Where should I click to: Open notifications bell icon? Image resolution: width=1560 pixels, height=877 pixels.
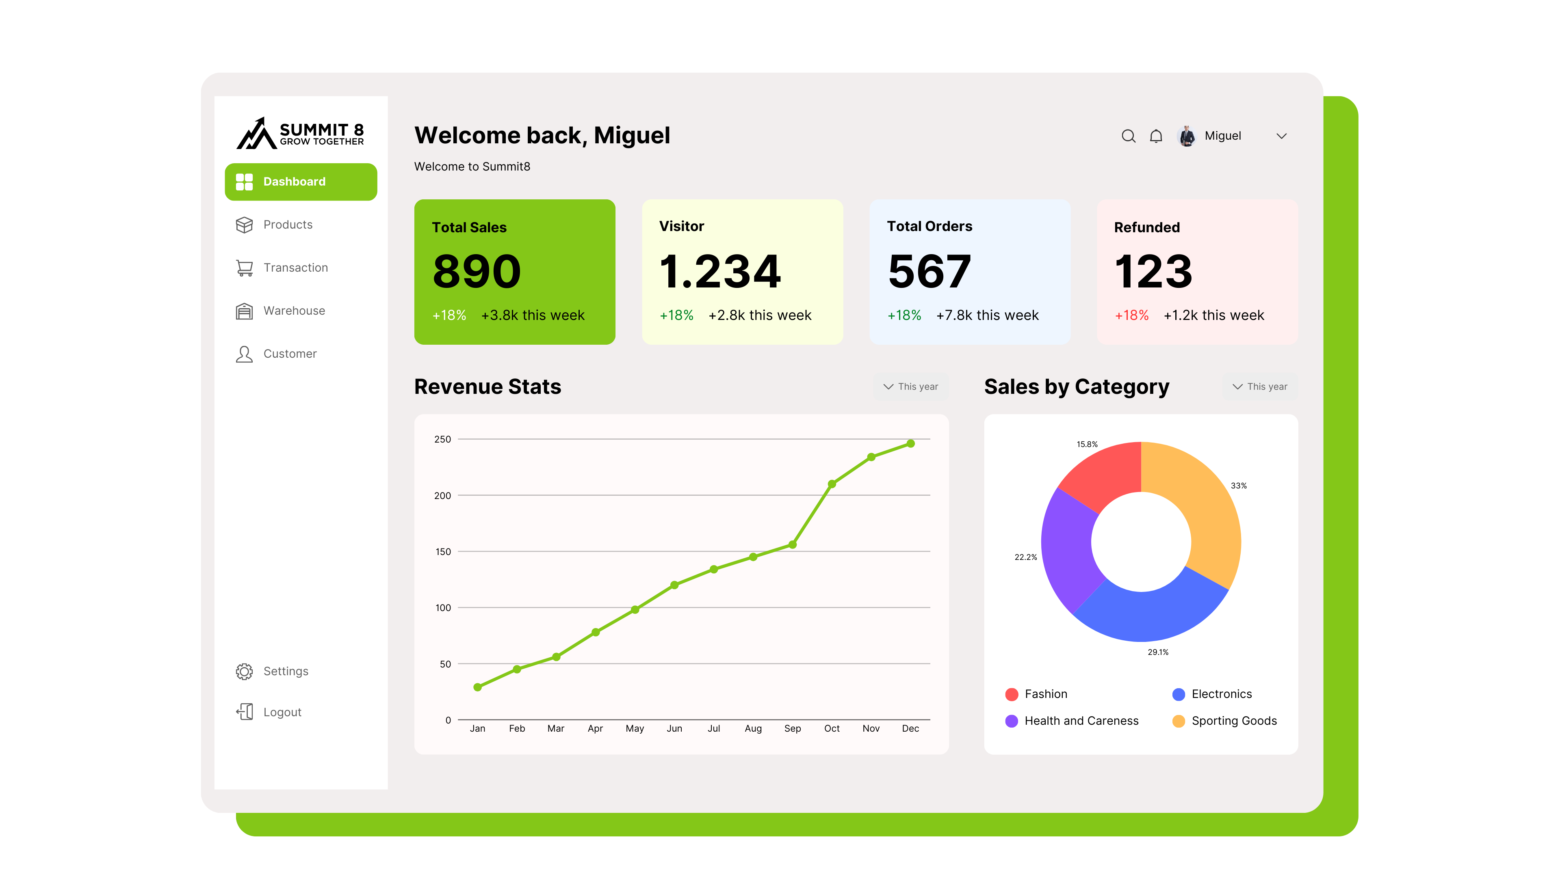(1156, 136)
